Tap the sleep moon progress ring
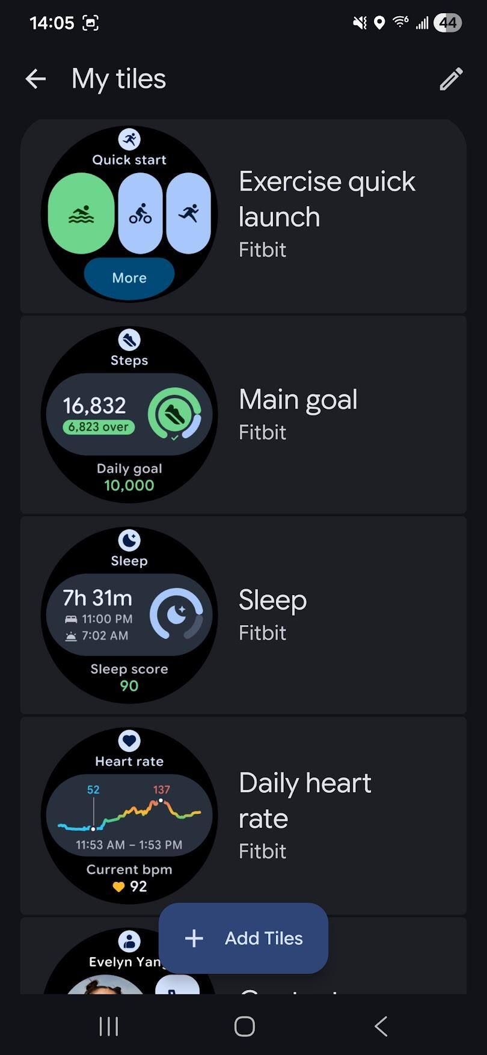 point(176,614)
